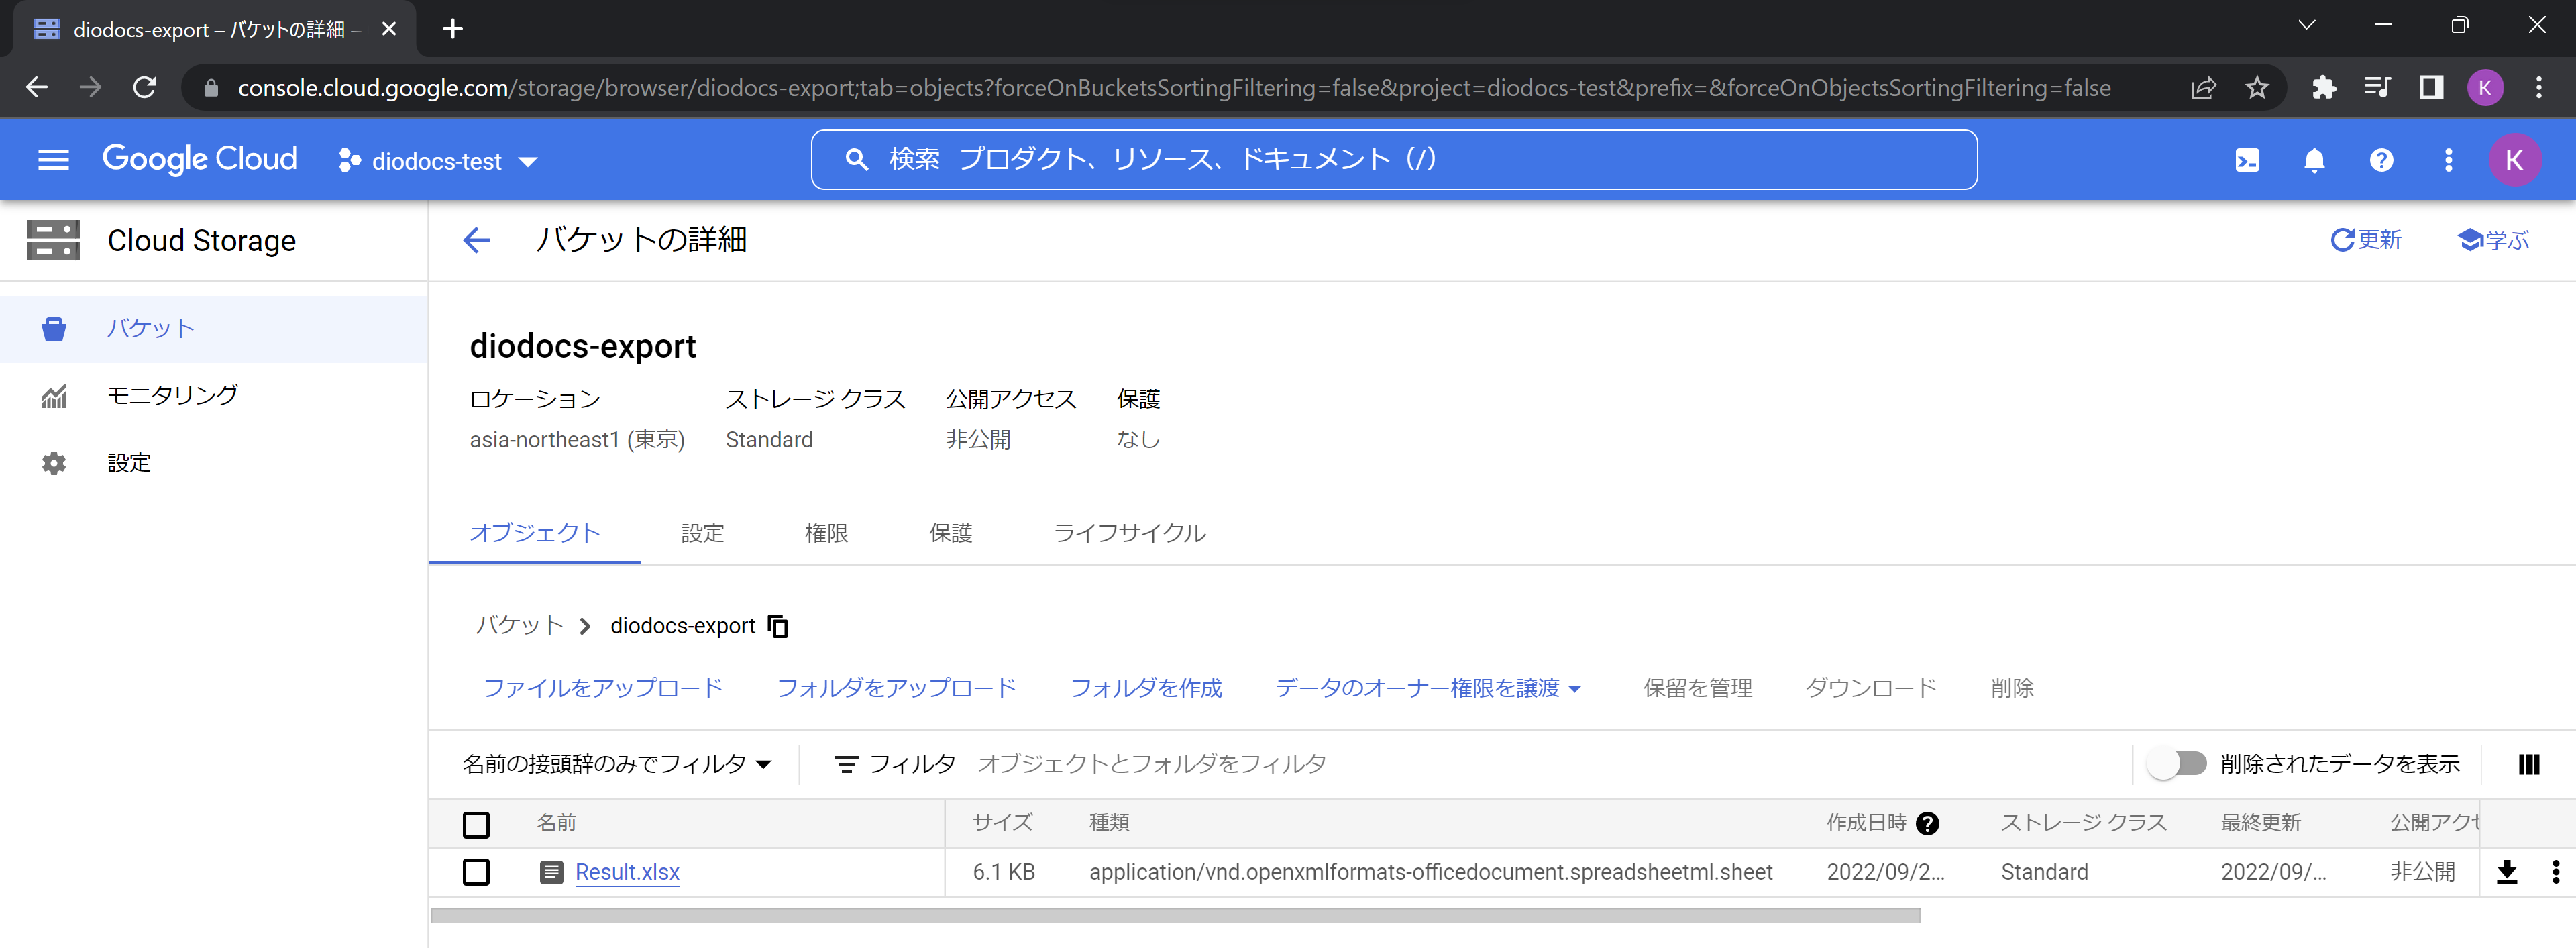2576x948 pixels.
Task: Switch to the ライフサイクル tab
Action: (x=1129, y=533)
